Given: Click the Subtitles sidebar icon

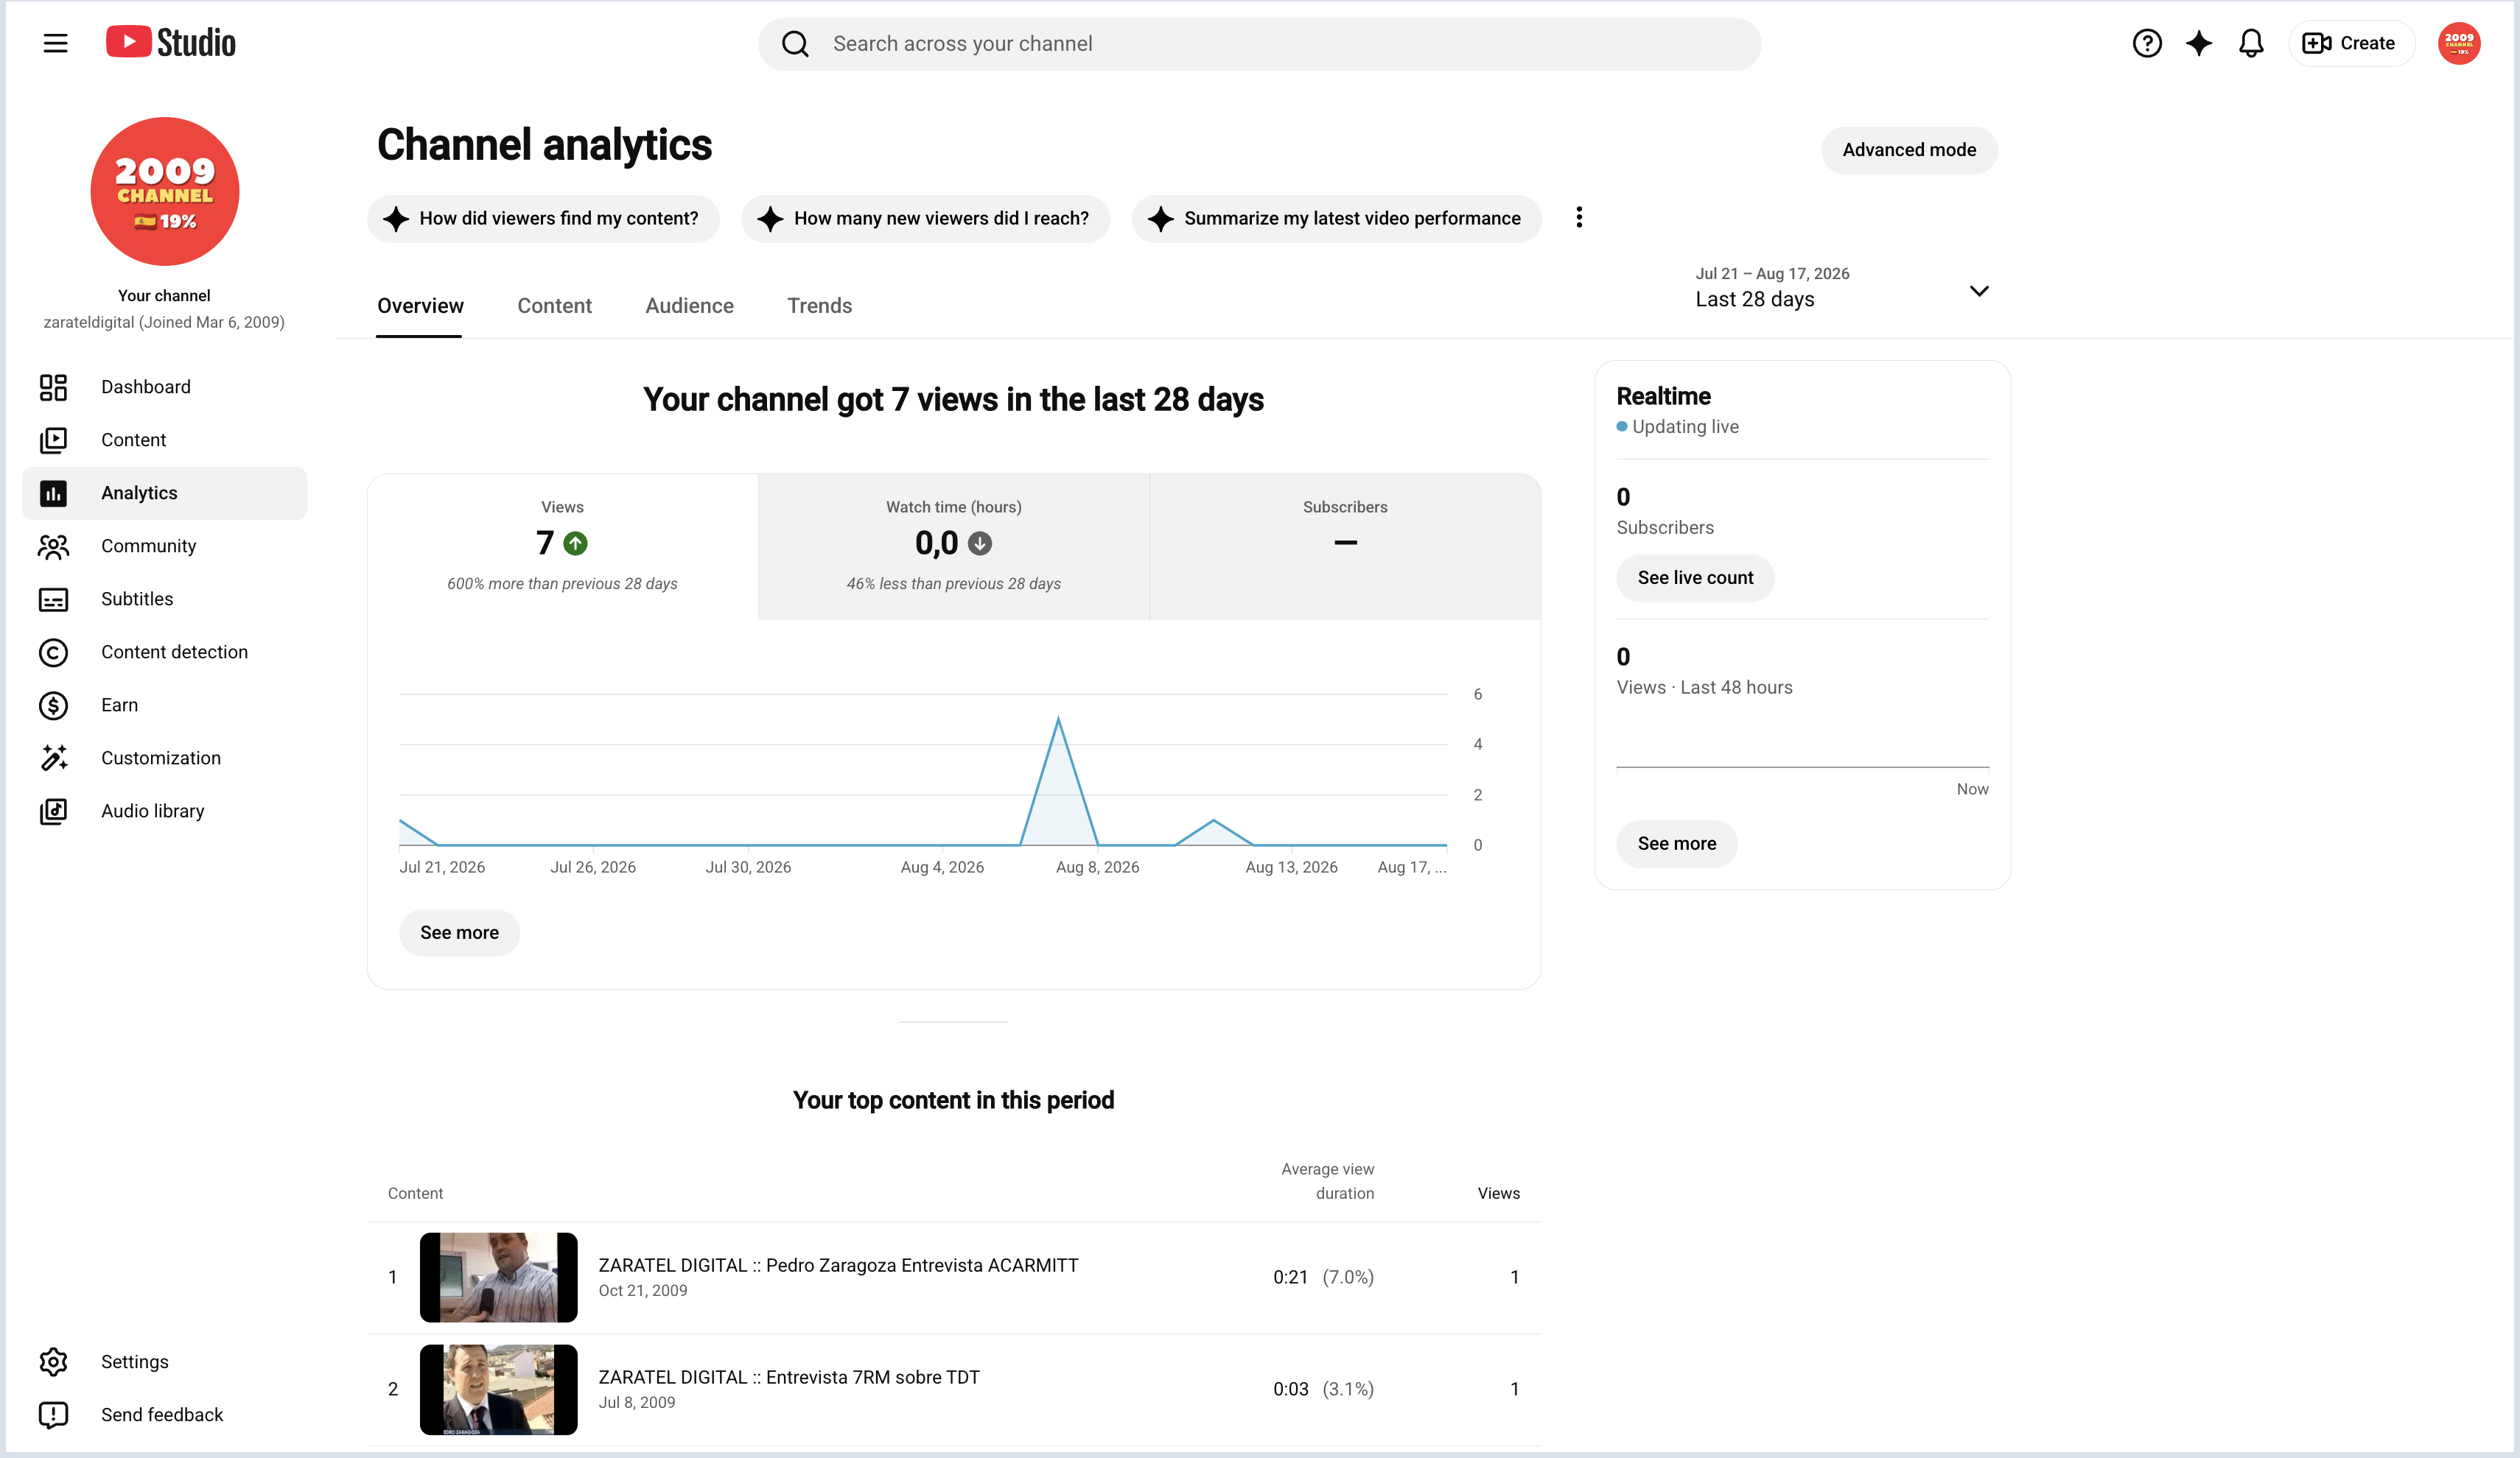Looking at the screenshot, I should point(53,599).
